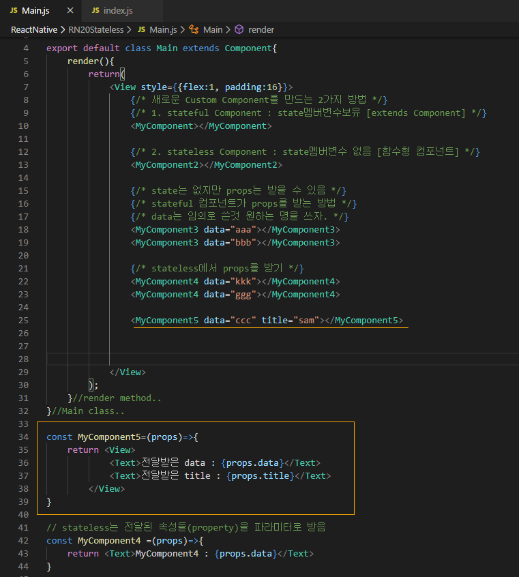This screenshot has height=577, width=519.
Task: Close the Main.js tab
Action: pos(70,11)
